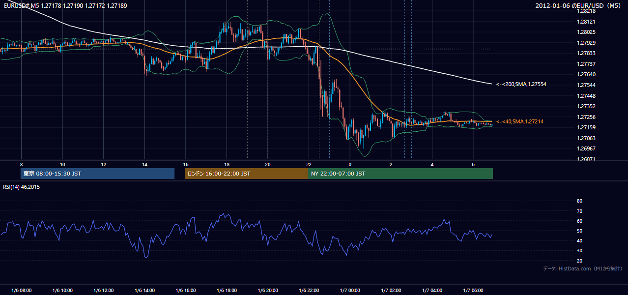Click the 200 SMA label 1.27554

pyautogui.click(x=521, y=85)
